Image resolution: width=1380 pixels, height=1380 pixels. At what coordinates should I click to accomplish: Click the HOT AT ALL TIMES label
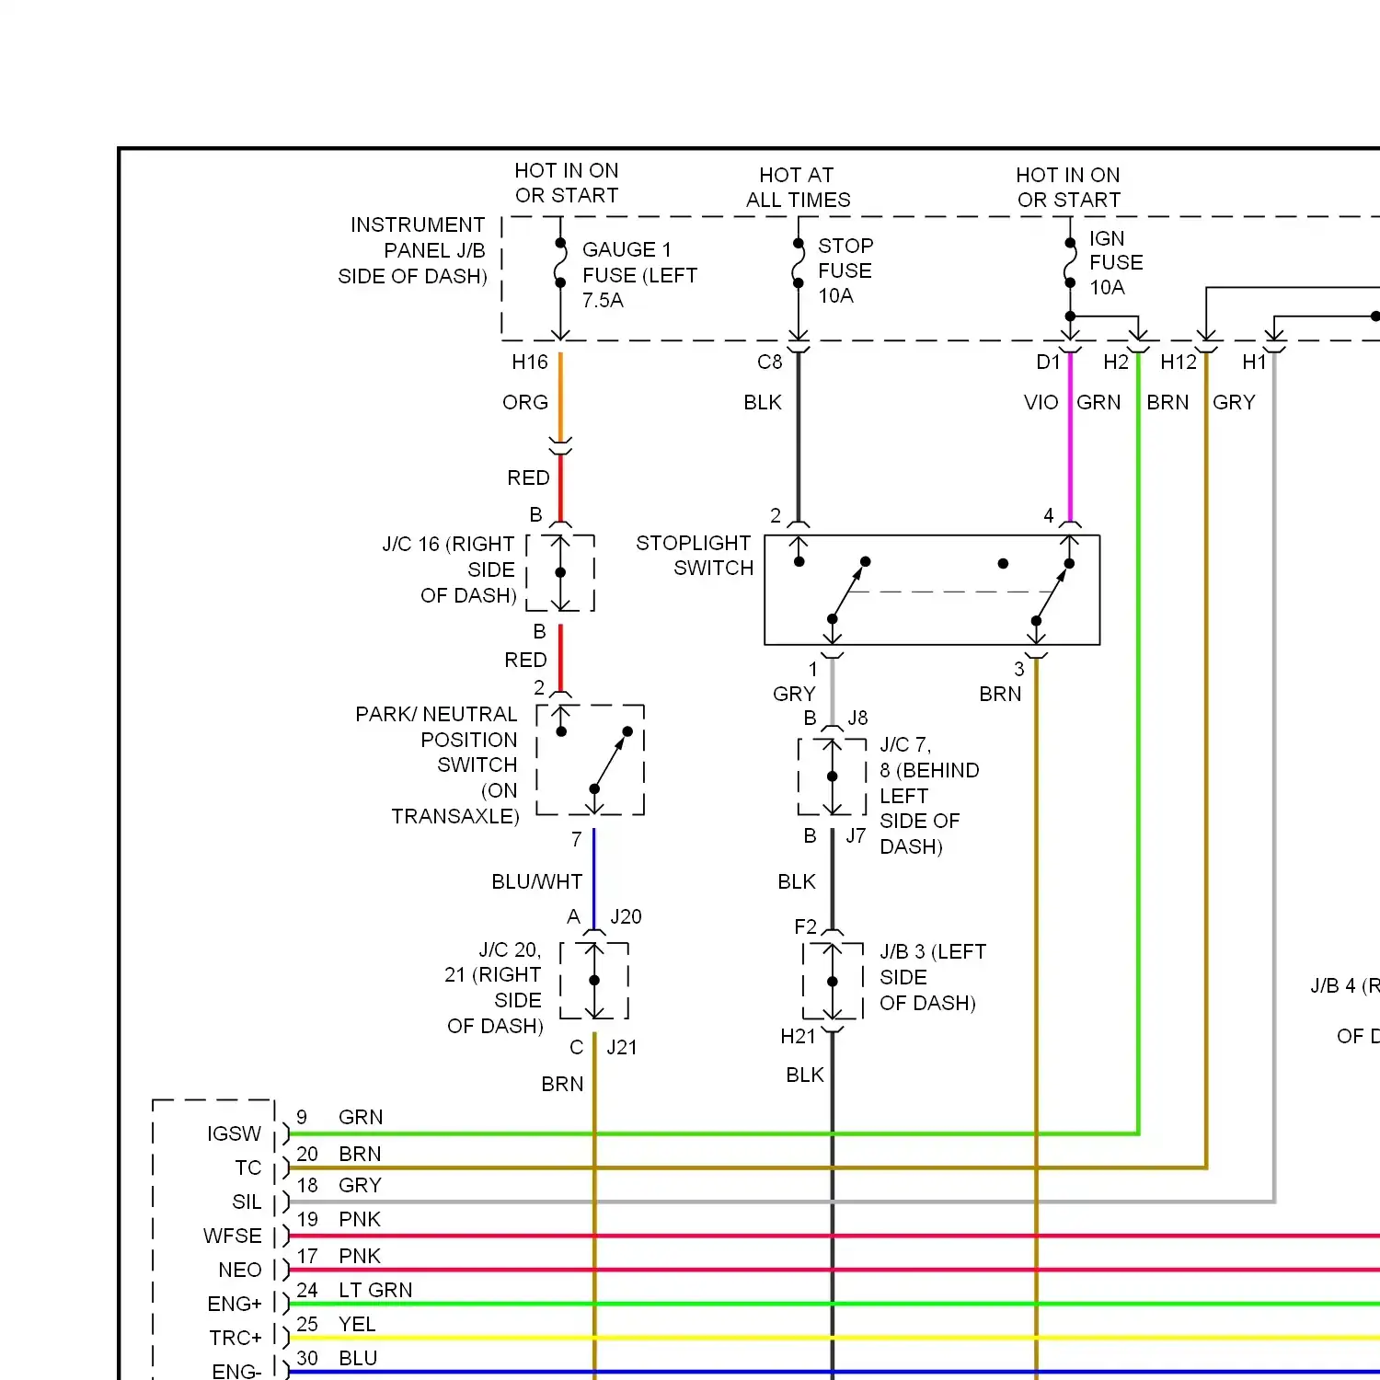[x=798, y=187]
